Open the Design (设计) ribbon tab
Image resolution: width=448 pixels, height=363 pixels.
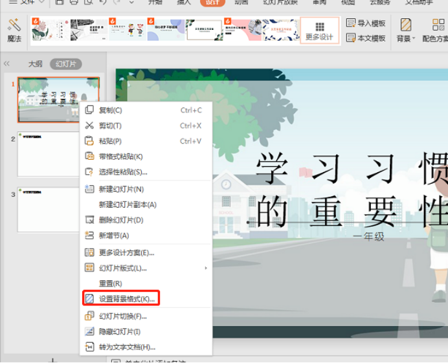(212, 3)
